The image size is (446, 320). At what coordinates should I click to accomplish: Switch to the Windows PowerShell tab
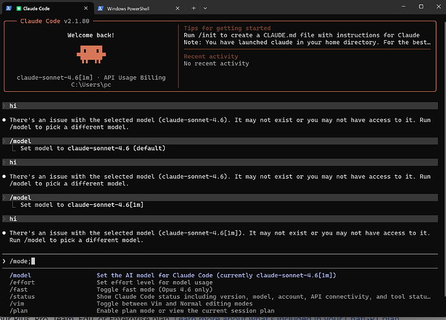140,8
